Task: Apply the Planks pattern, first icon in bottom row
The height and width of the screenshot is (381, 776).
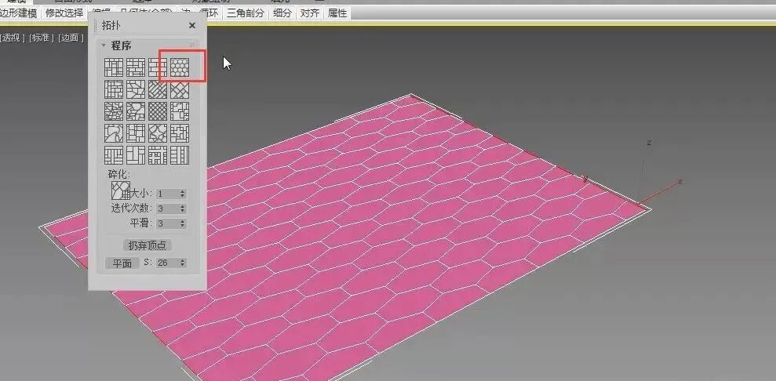Action: pos(113,154)
